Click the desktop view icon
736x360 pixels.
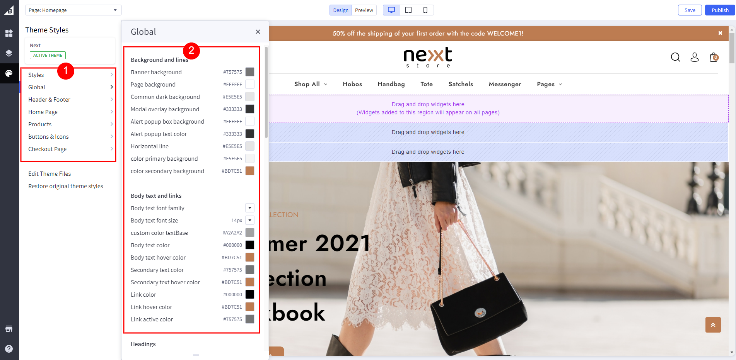[x=391, y=10]
